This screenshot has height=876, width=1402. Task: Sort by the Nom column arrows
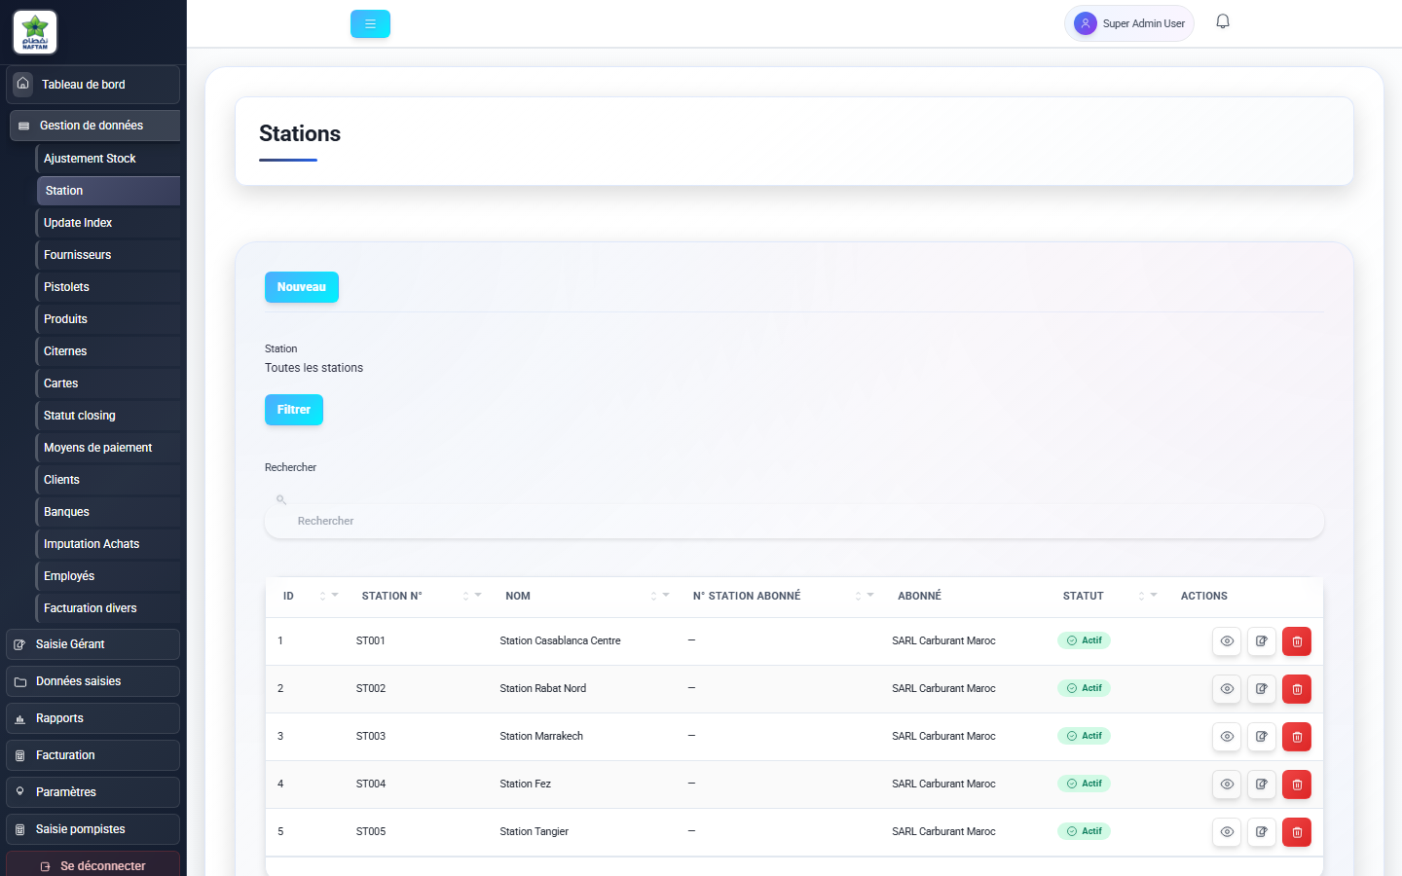[660, 596]
